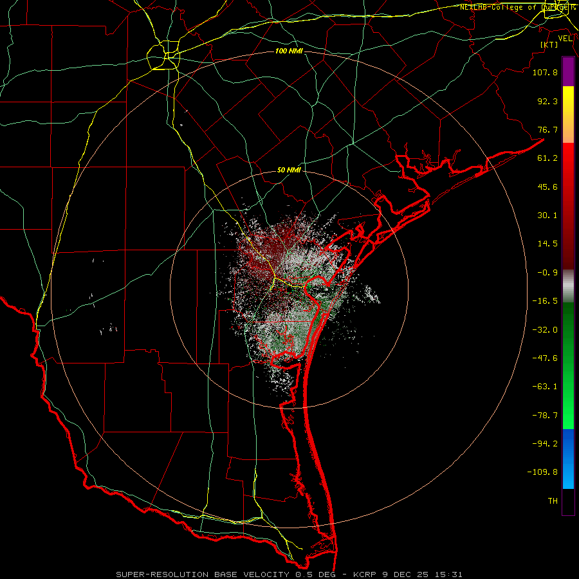Click the 92.3 legend value
This screenshot has height=579, width=579.
pos(547,101)
